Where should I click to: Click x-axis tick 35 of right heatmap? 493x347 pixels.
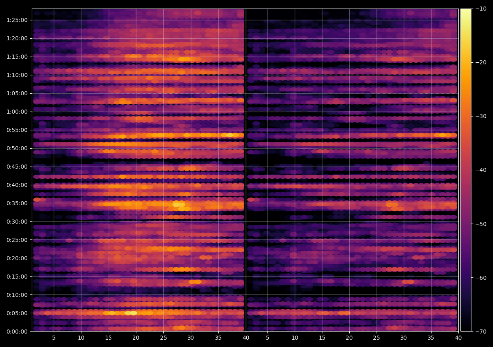tap(431, 338)
